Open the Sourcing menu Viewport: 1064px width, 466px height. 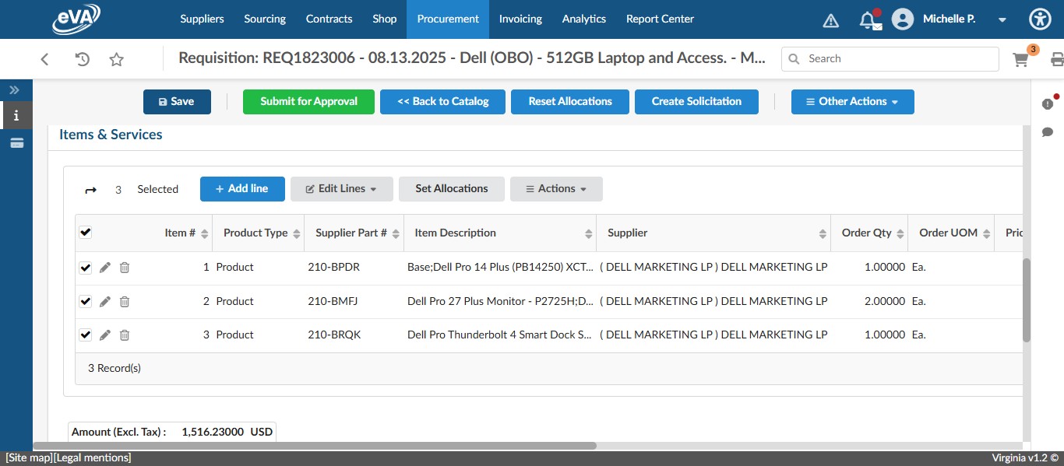[264, 19]
